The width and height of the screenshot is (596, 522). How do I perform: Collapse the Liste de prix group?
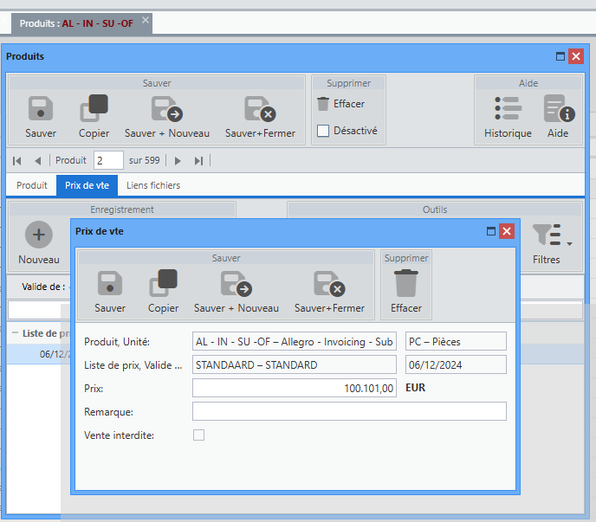[x=16, y=332]
